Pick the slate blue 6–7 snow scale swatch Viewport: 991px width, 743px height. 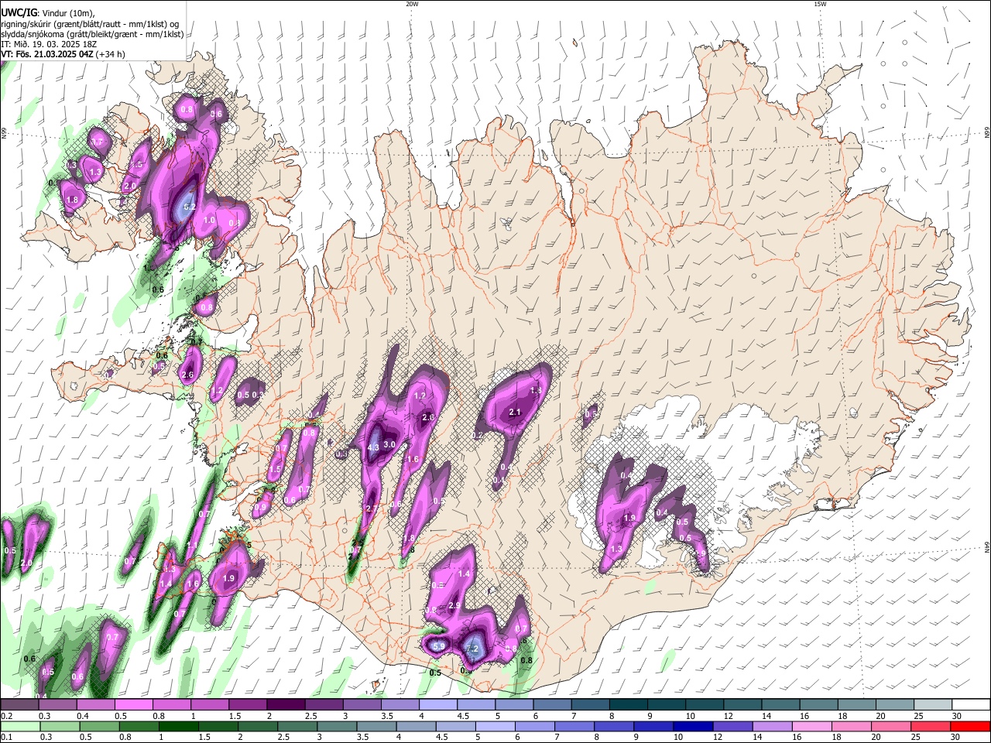[x=553, y=705]
